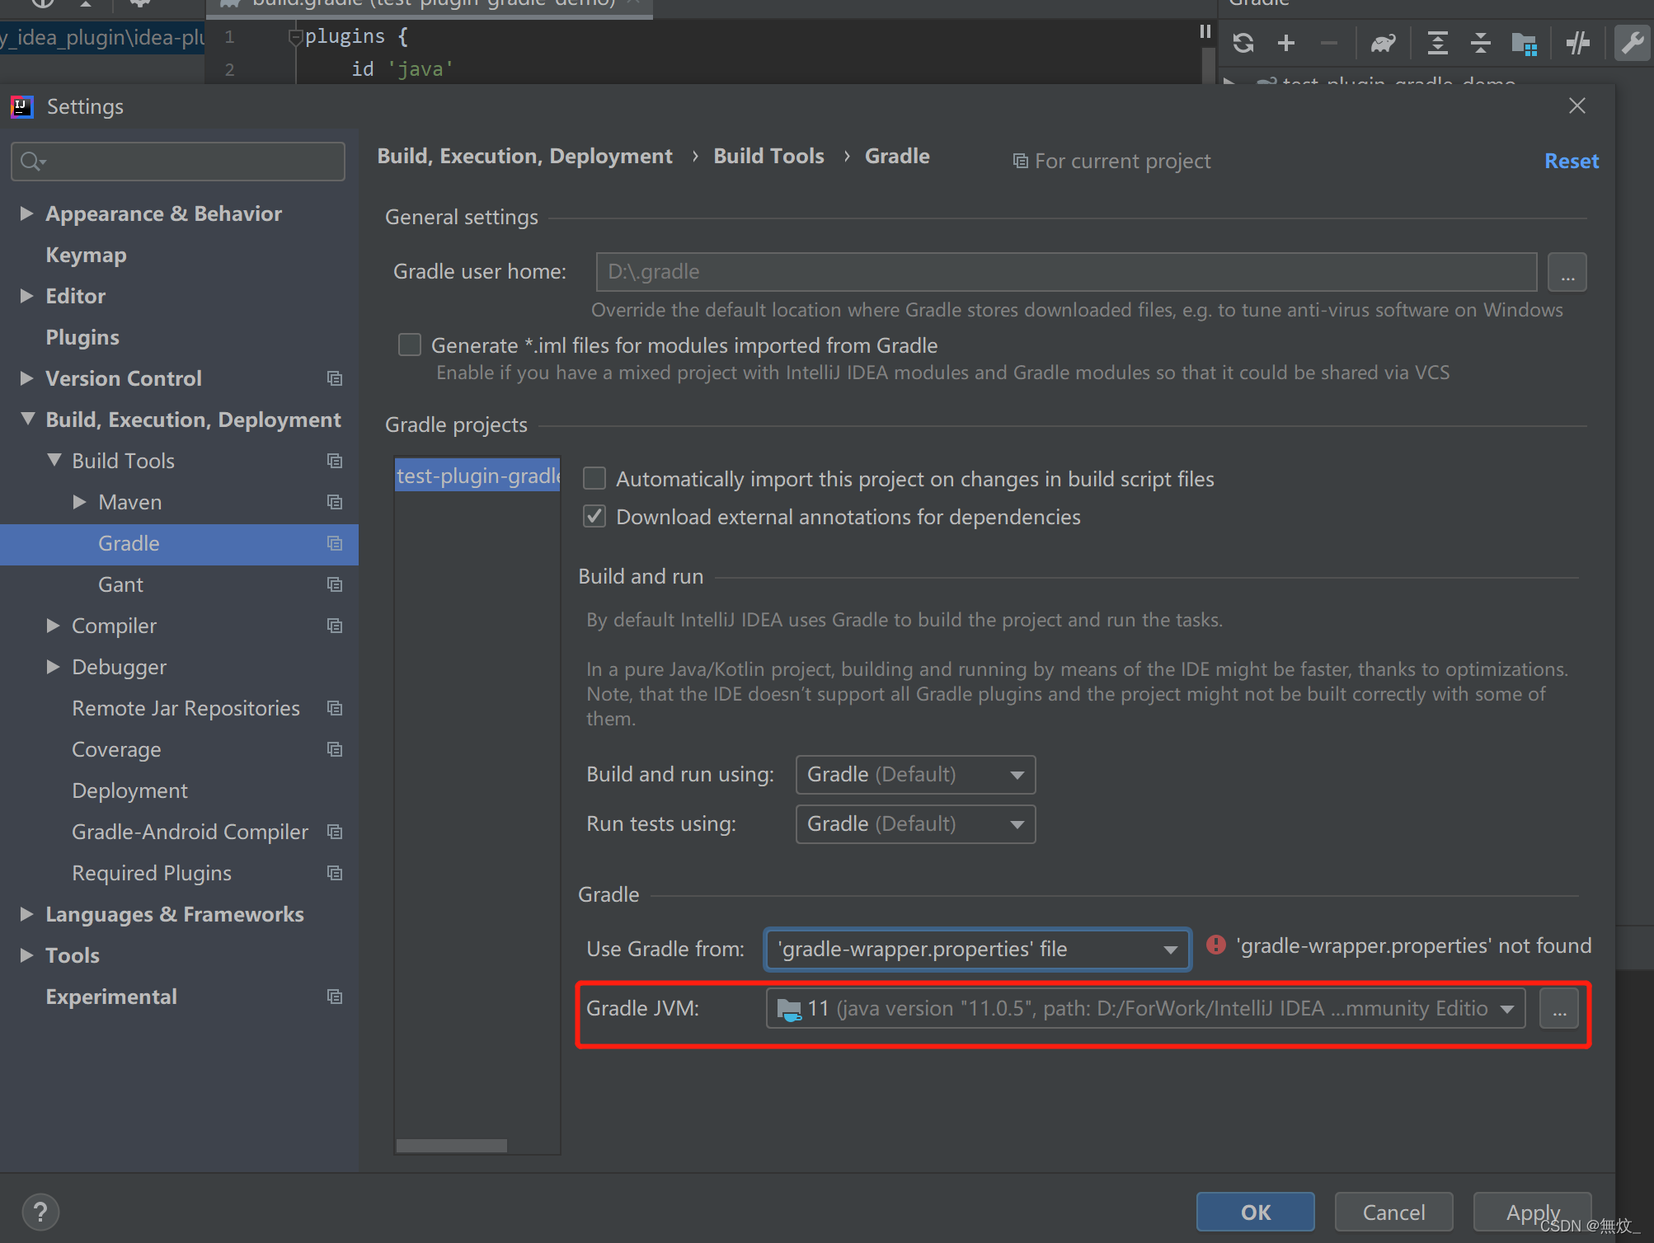Expand the Appearance & Behavior tree node
Viewport: 1654px width, 1243px height.
tap(27, 213)
